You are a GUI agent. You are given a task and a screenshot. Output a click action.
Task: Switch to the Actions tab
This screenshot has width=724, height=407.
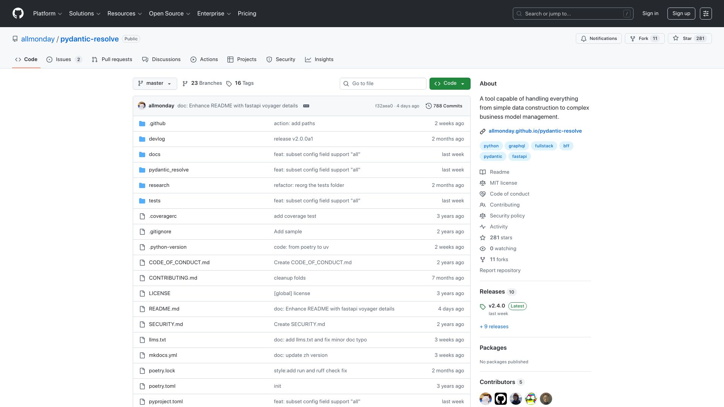(204, 60)
